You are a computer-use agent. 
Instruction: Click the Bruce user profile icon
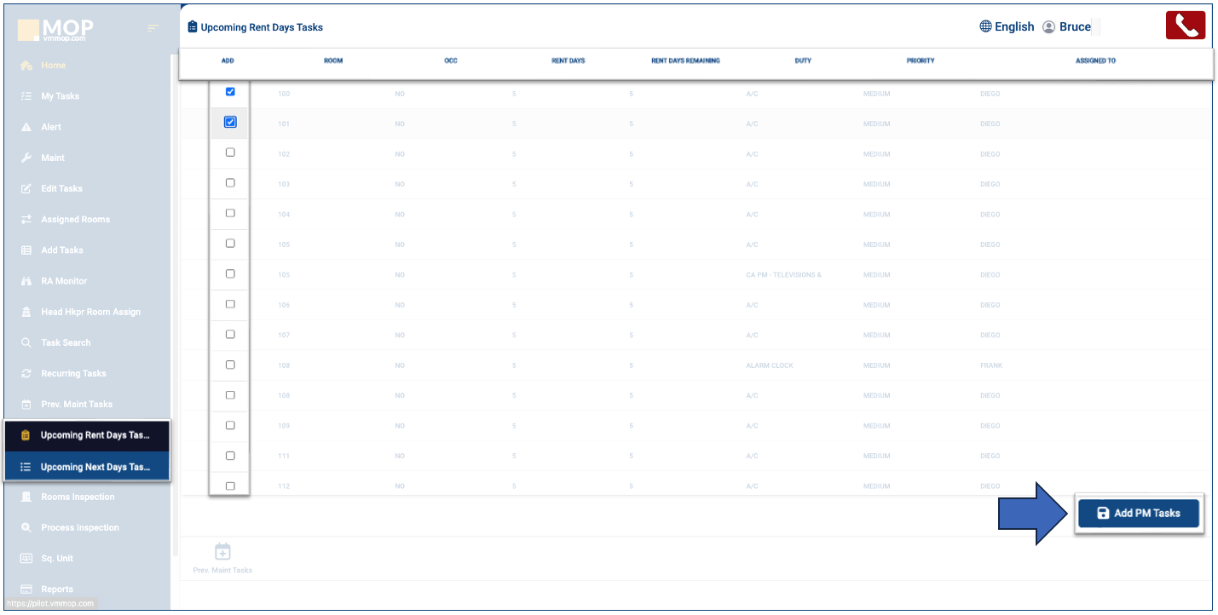[1048, 27]
